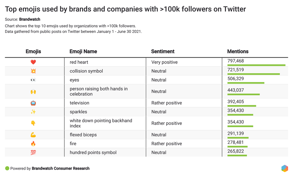This screenshot has height=178, width=293.
Task: Select the Emojis column header
Action: click(33, 52)
